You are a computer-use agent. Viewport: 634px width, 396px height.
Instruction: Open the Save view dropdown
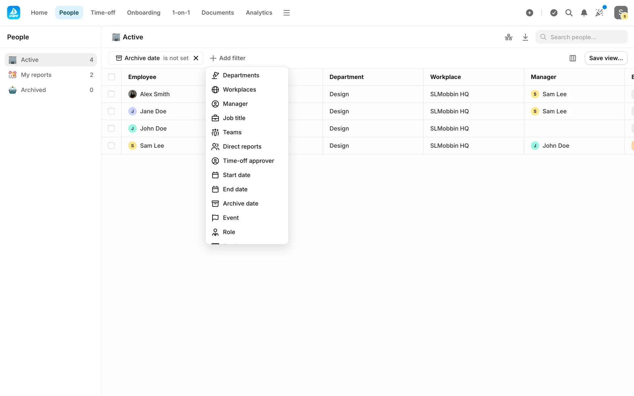coord(606,58)
